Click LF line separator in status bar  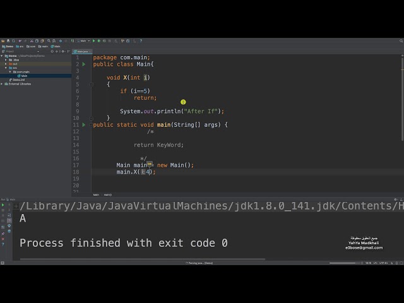tap(375, 263)
